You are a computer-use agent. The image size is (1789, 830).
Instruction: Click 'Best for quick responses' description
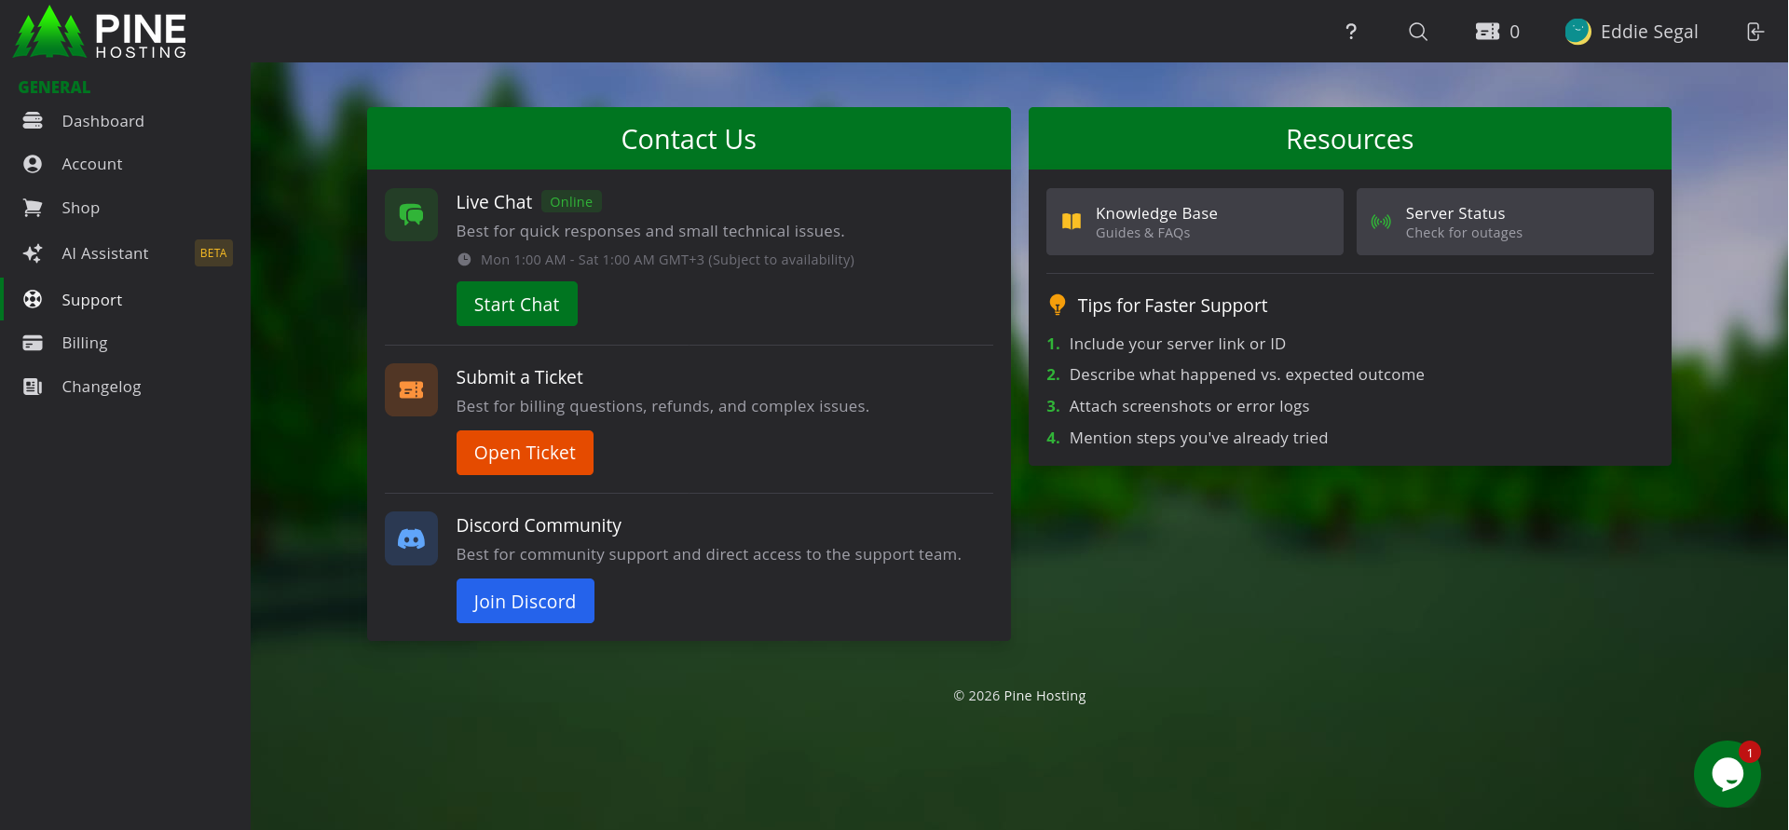click(x=650, y=231)
